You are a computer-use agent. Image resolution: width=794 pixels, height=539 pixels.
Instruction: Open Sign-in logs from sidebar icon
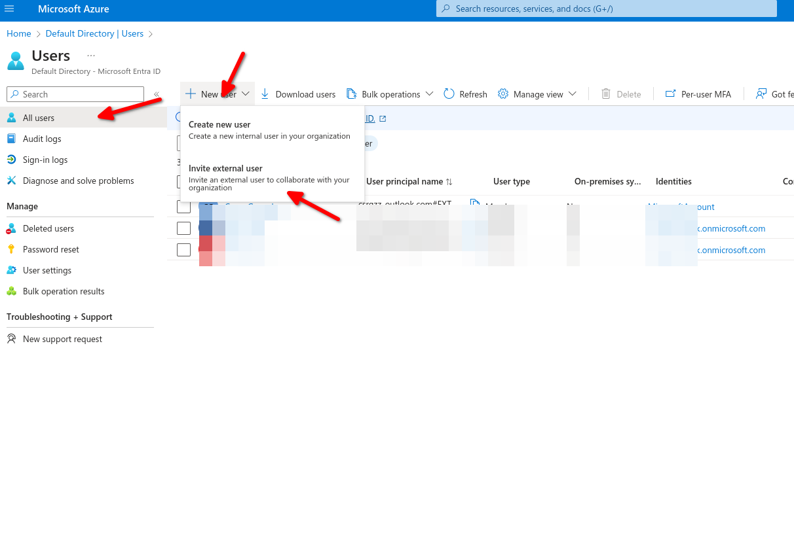pyautogui.click(x=11, y=160)
